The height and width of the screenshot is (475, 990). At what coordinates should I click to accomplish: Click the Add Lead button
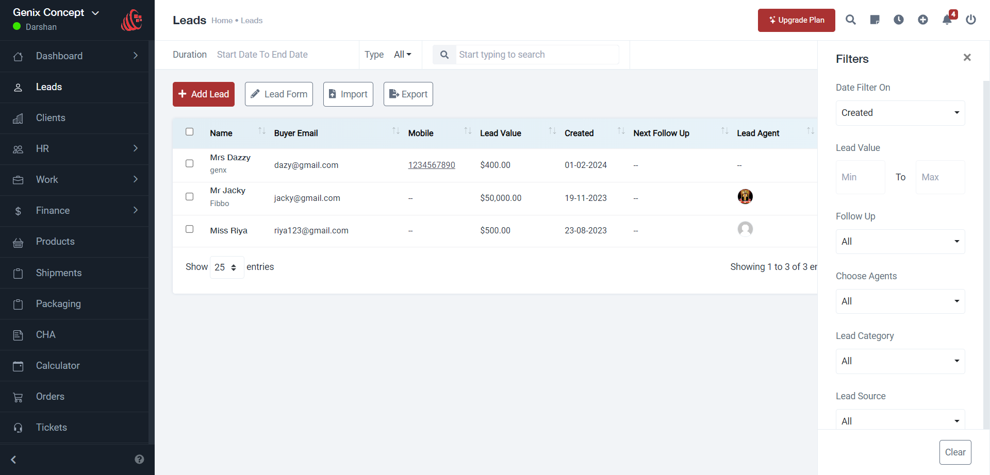coord(204,94)
